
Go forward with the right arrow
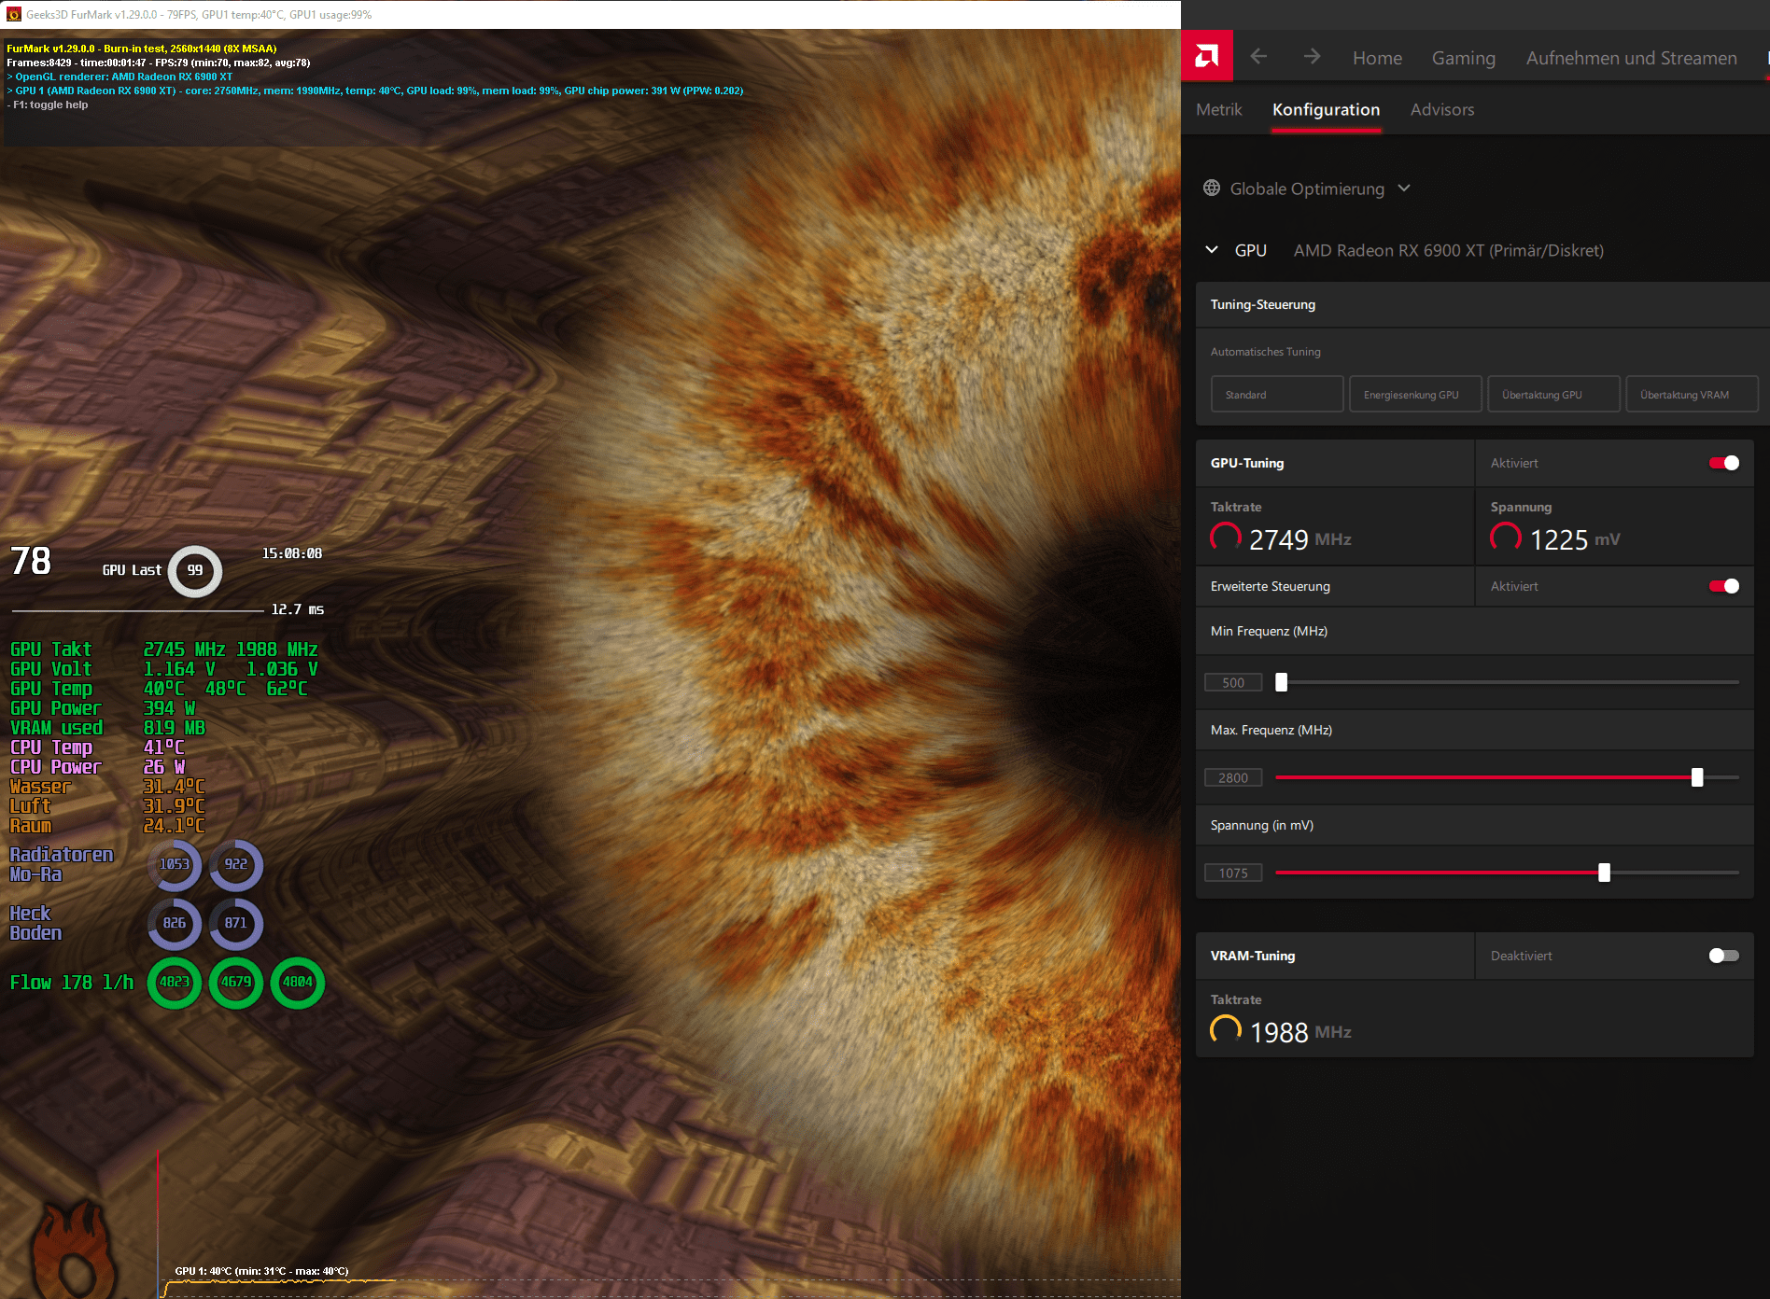click(1312, 57)
